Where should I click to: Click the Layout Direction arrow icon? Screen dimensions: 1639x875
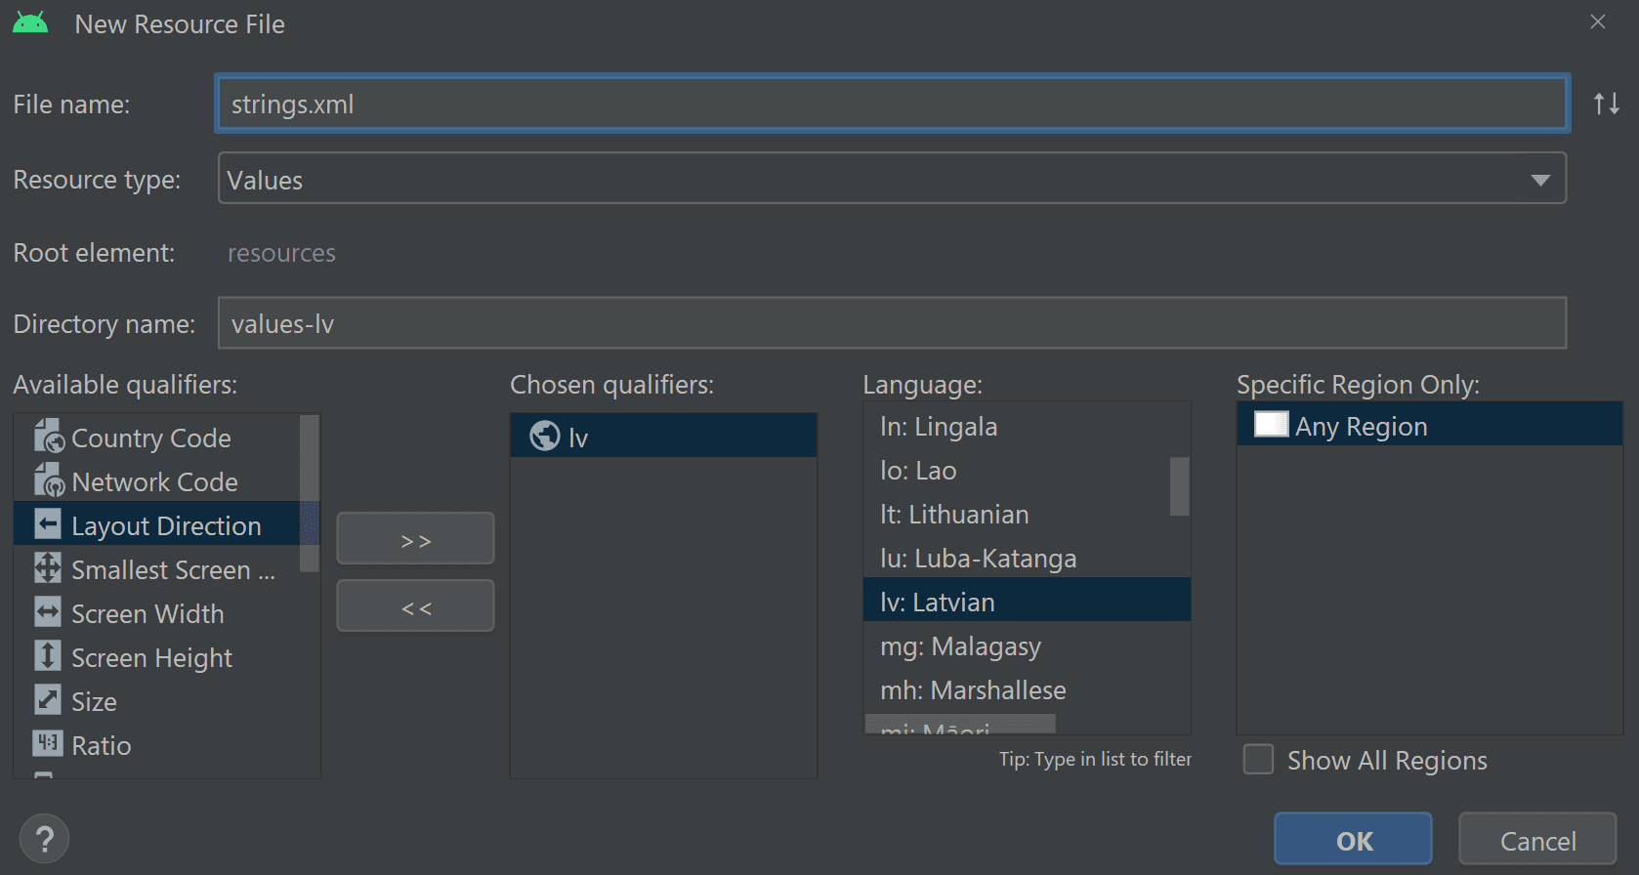coord(48,524)
